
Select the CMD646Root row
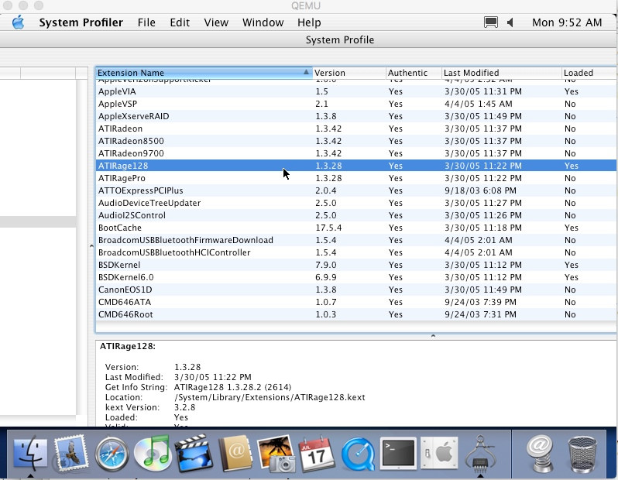[356, 314]
